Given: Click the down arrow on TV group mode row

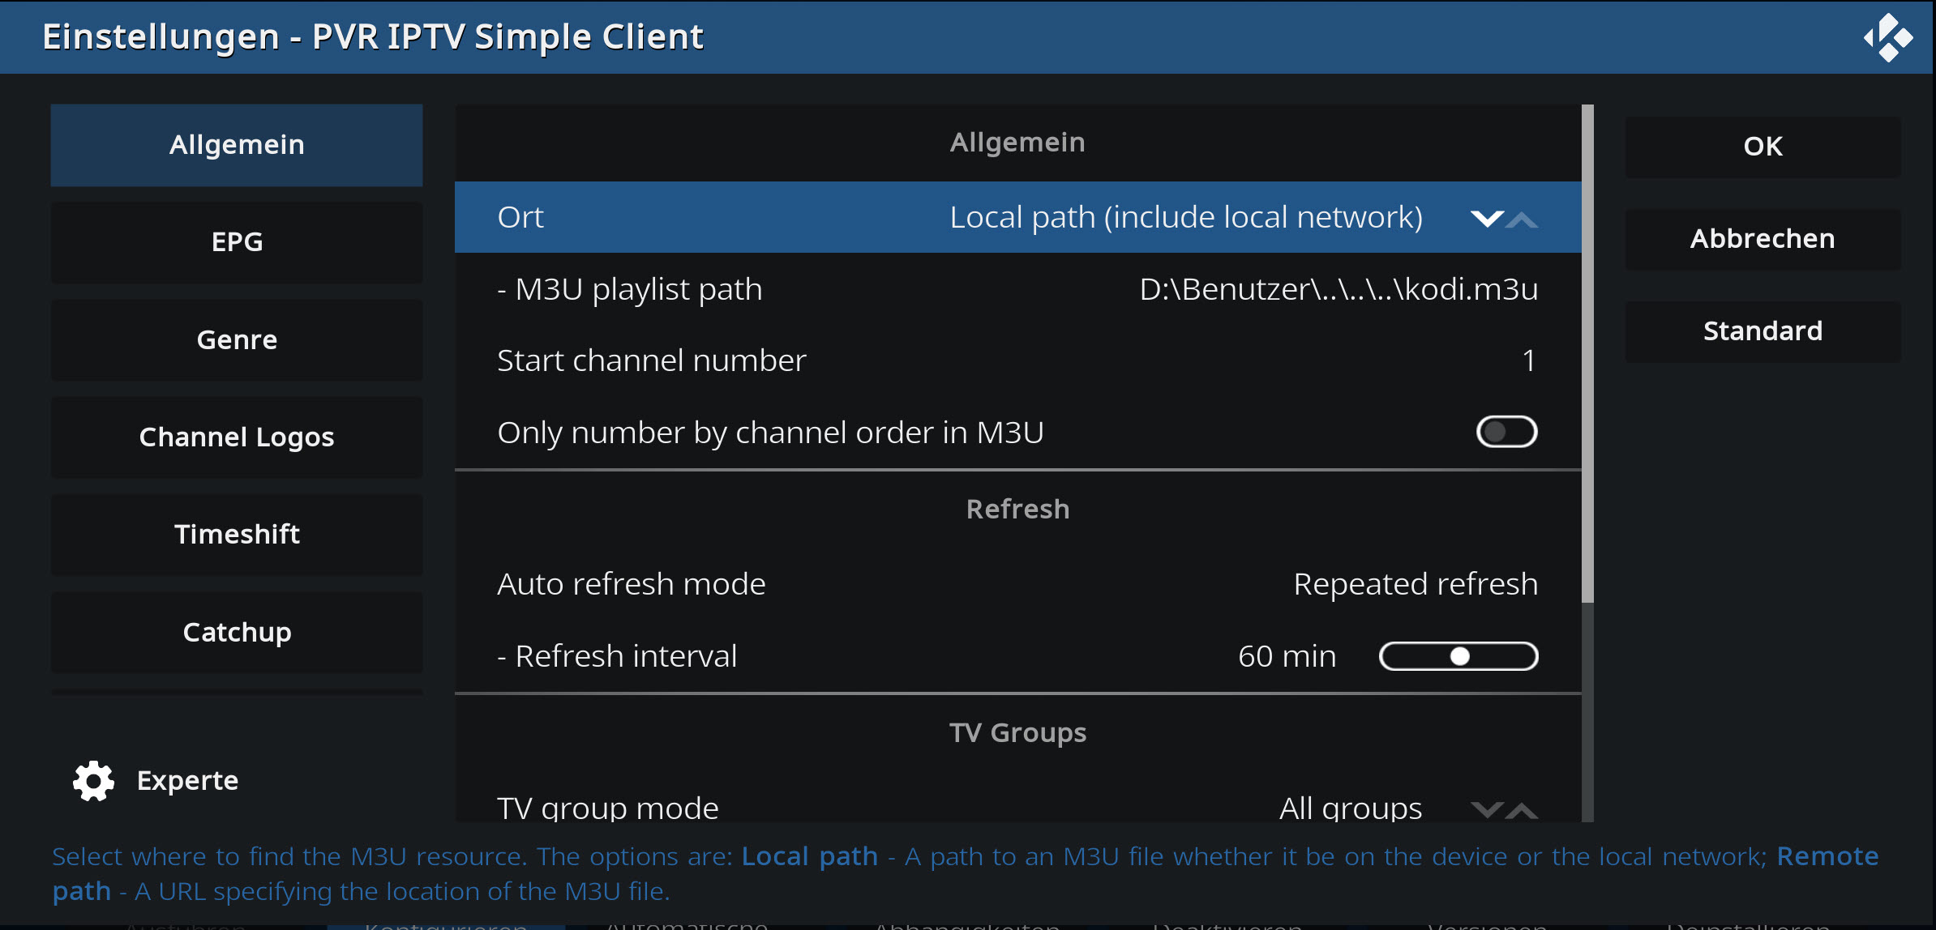Looking at the screenshot, I should coord(1487,809).
